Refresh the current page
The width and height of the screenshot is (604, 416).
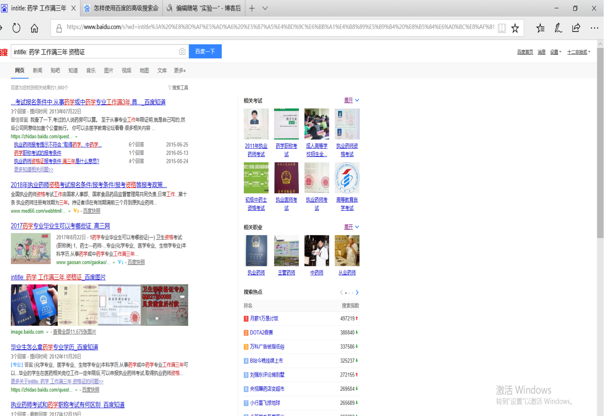[16, 28]
